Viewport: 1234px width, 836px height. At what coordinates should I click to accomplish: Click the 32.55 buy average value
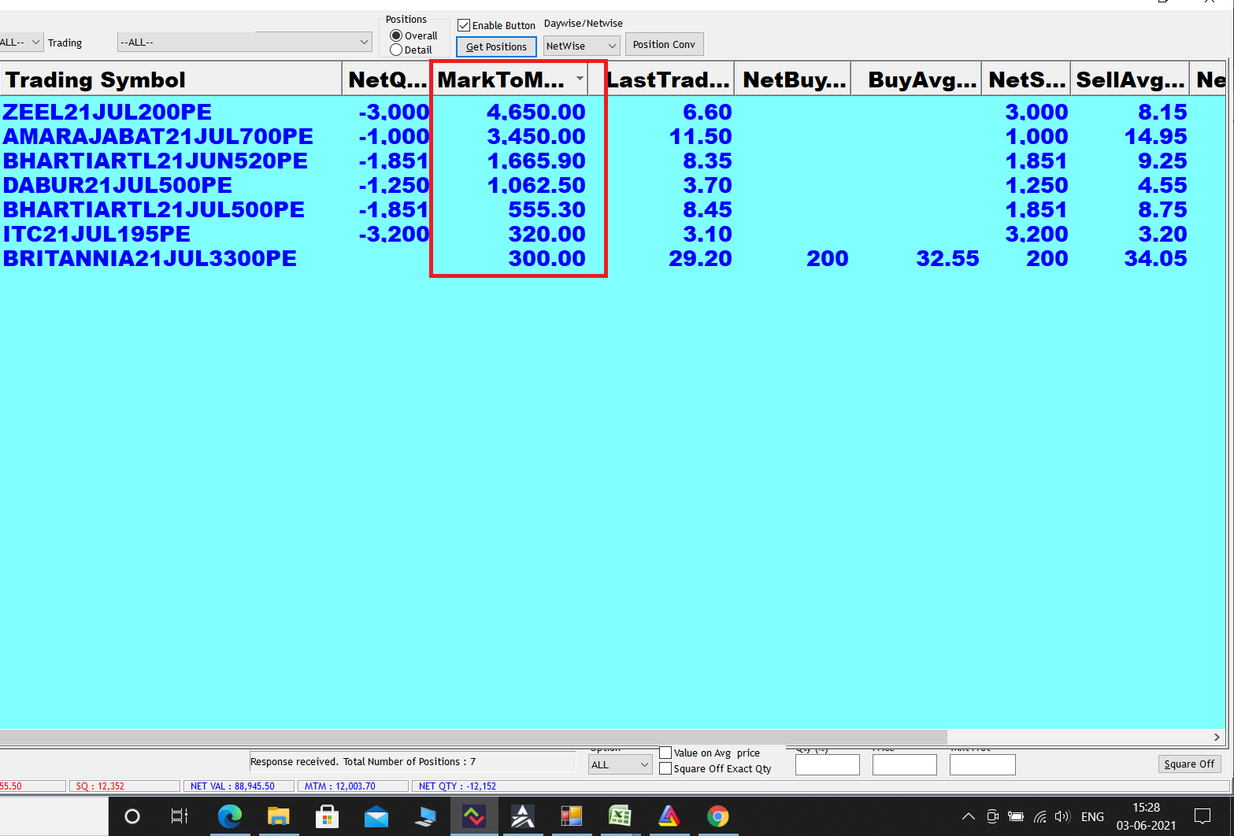(947, 258)
